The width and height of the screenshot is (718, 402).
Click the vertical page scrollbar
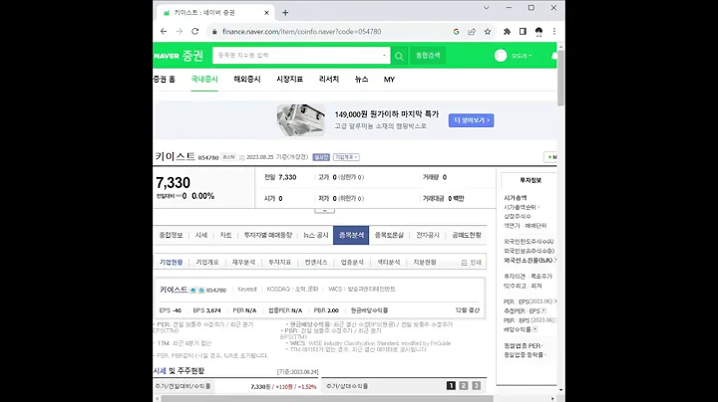tap(560, 78)
